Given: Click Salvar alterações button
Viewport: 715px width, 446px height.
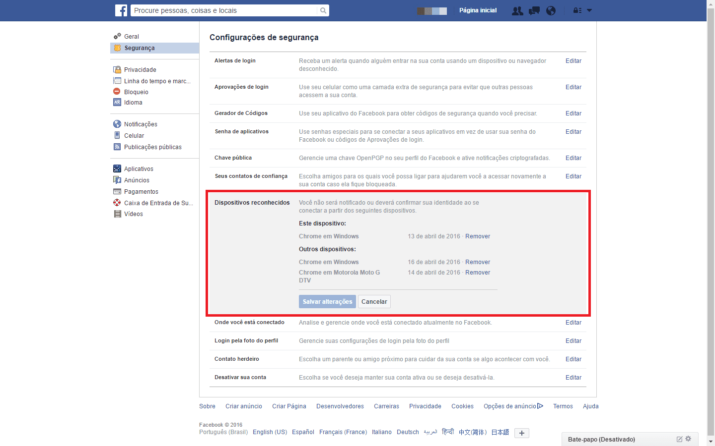Looking at the screenshot, I should [327, 302].
